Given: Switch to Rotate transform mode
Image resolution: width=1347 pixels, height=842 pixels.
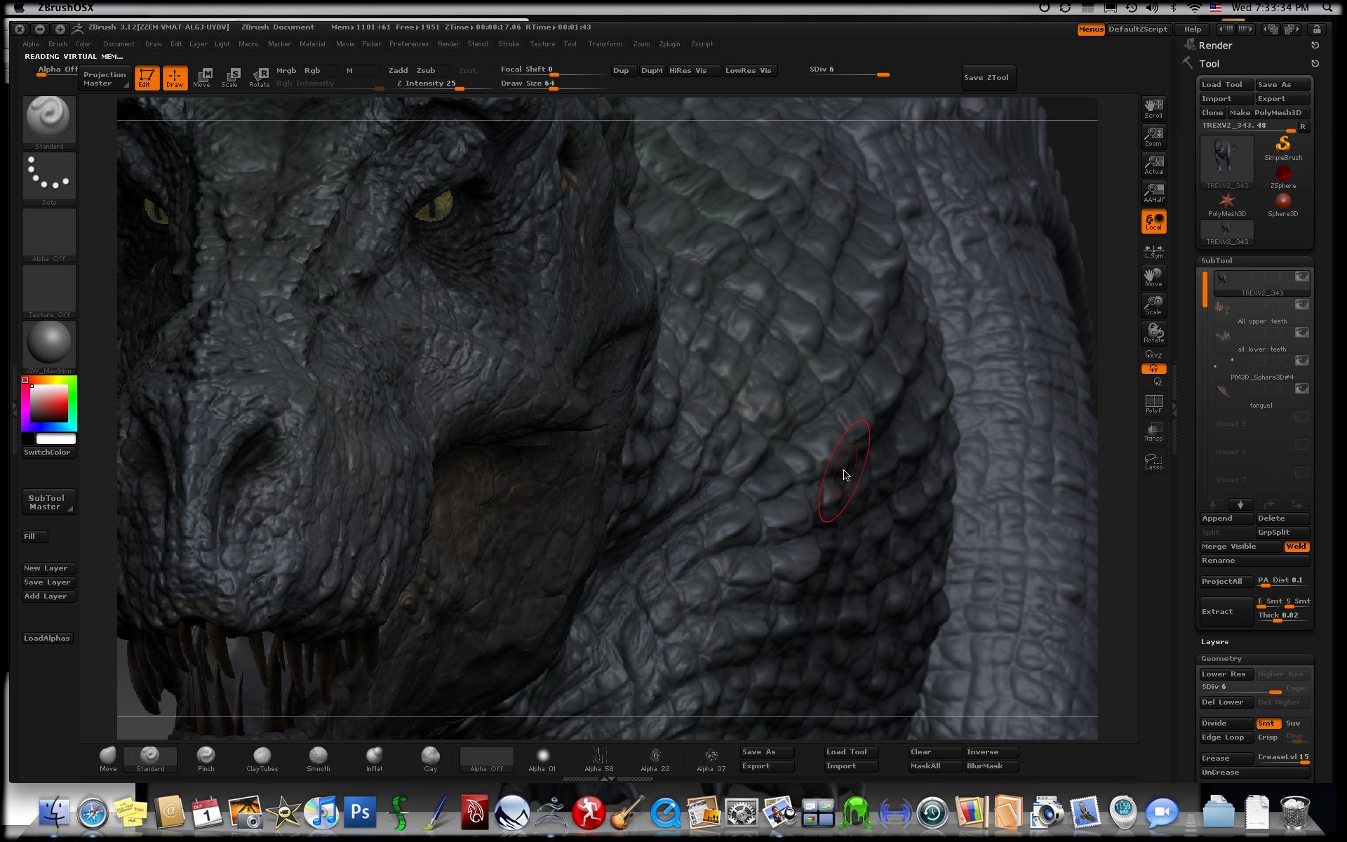Looking at the screenshot, I should (259, 77).
